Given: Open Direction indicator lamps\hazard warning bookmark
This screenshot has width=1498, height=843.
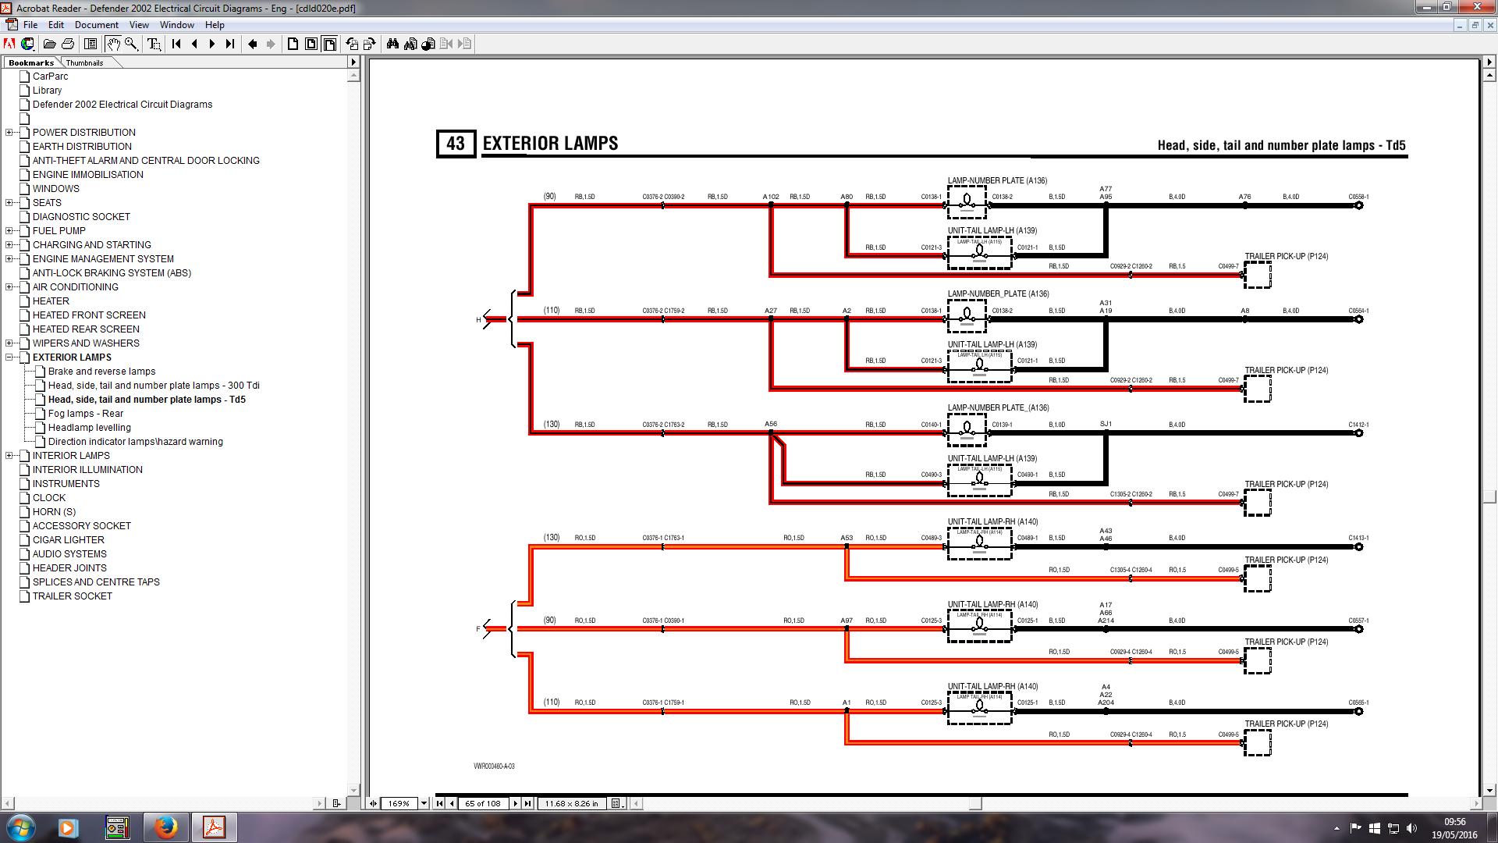Looking at the screenshot, I should (x=136, y=442).
